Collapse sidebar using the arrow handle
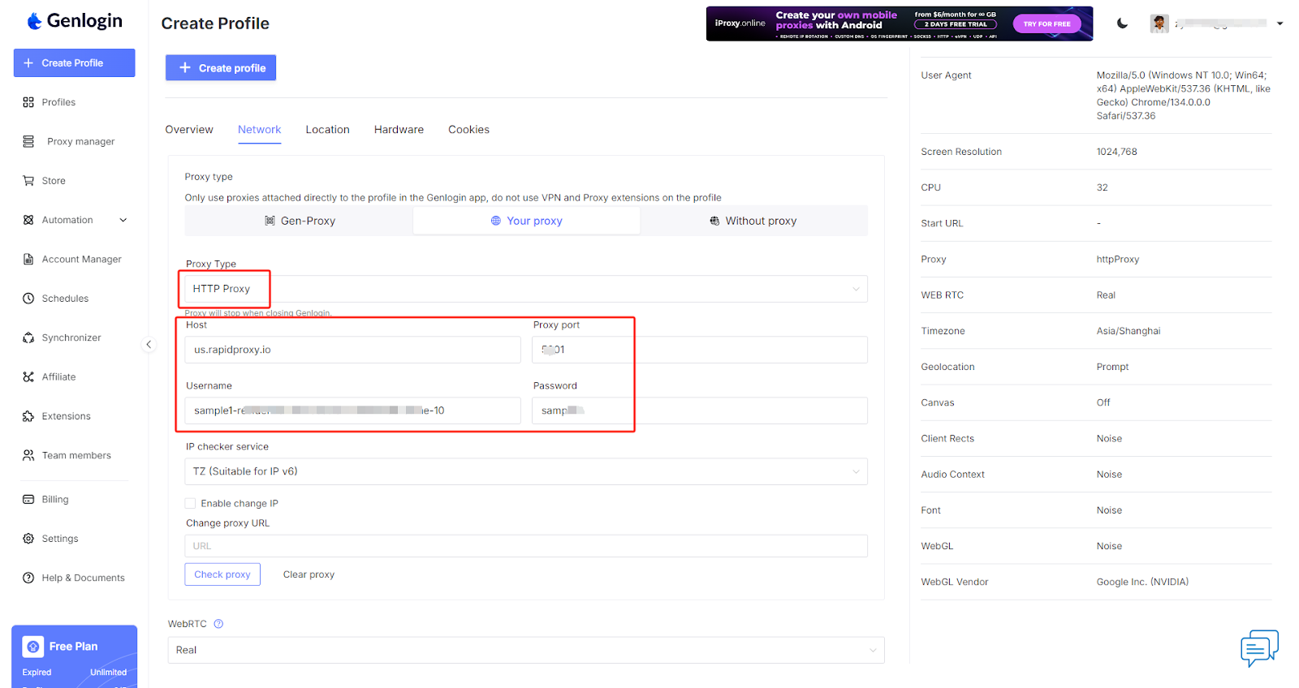This screenshot has height=688, width=1299. (x=149, y=345)
